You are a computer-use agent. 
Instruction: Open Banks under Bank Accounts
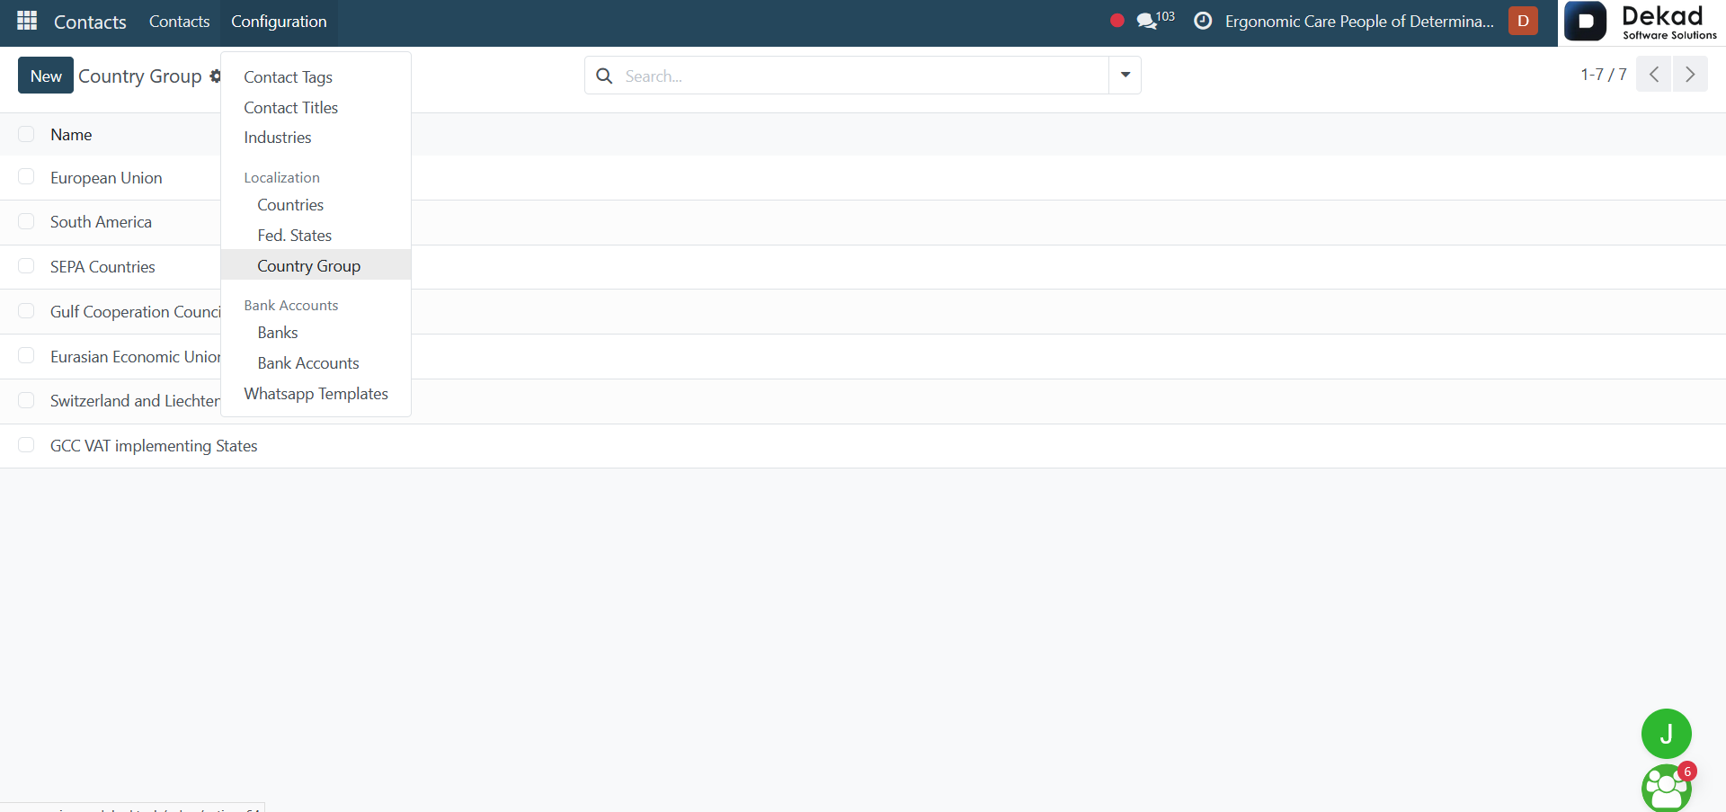278,333
